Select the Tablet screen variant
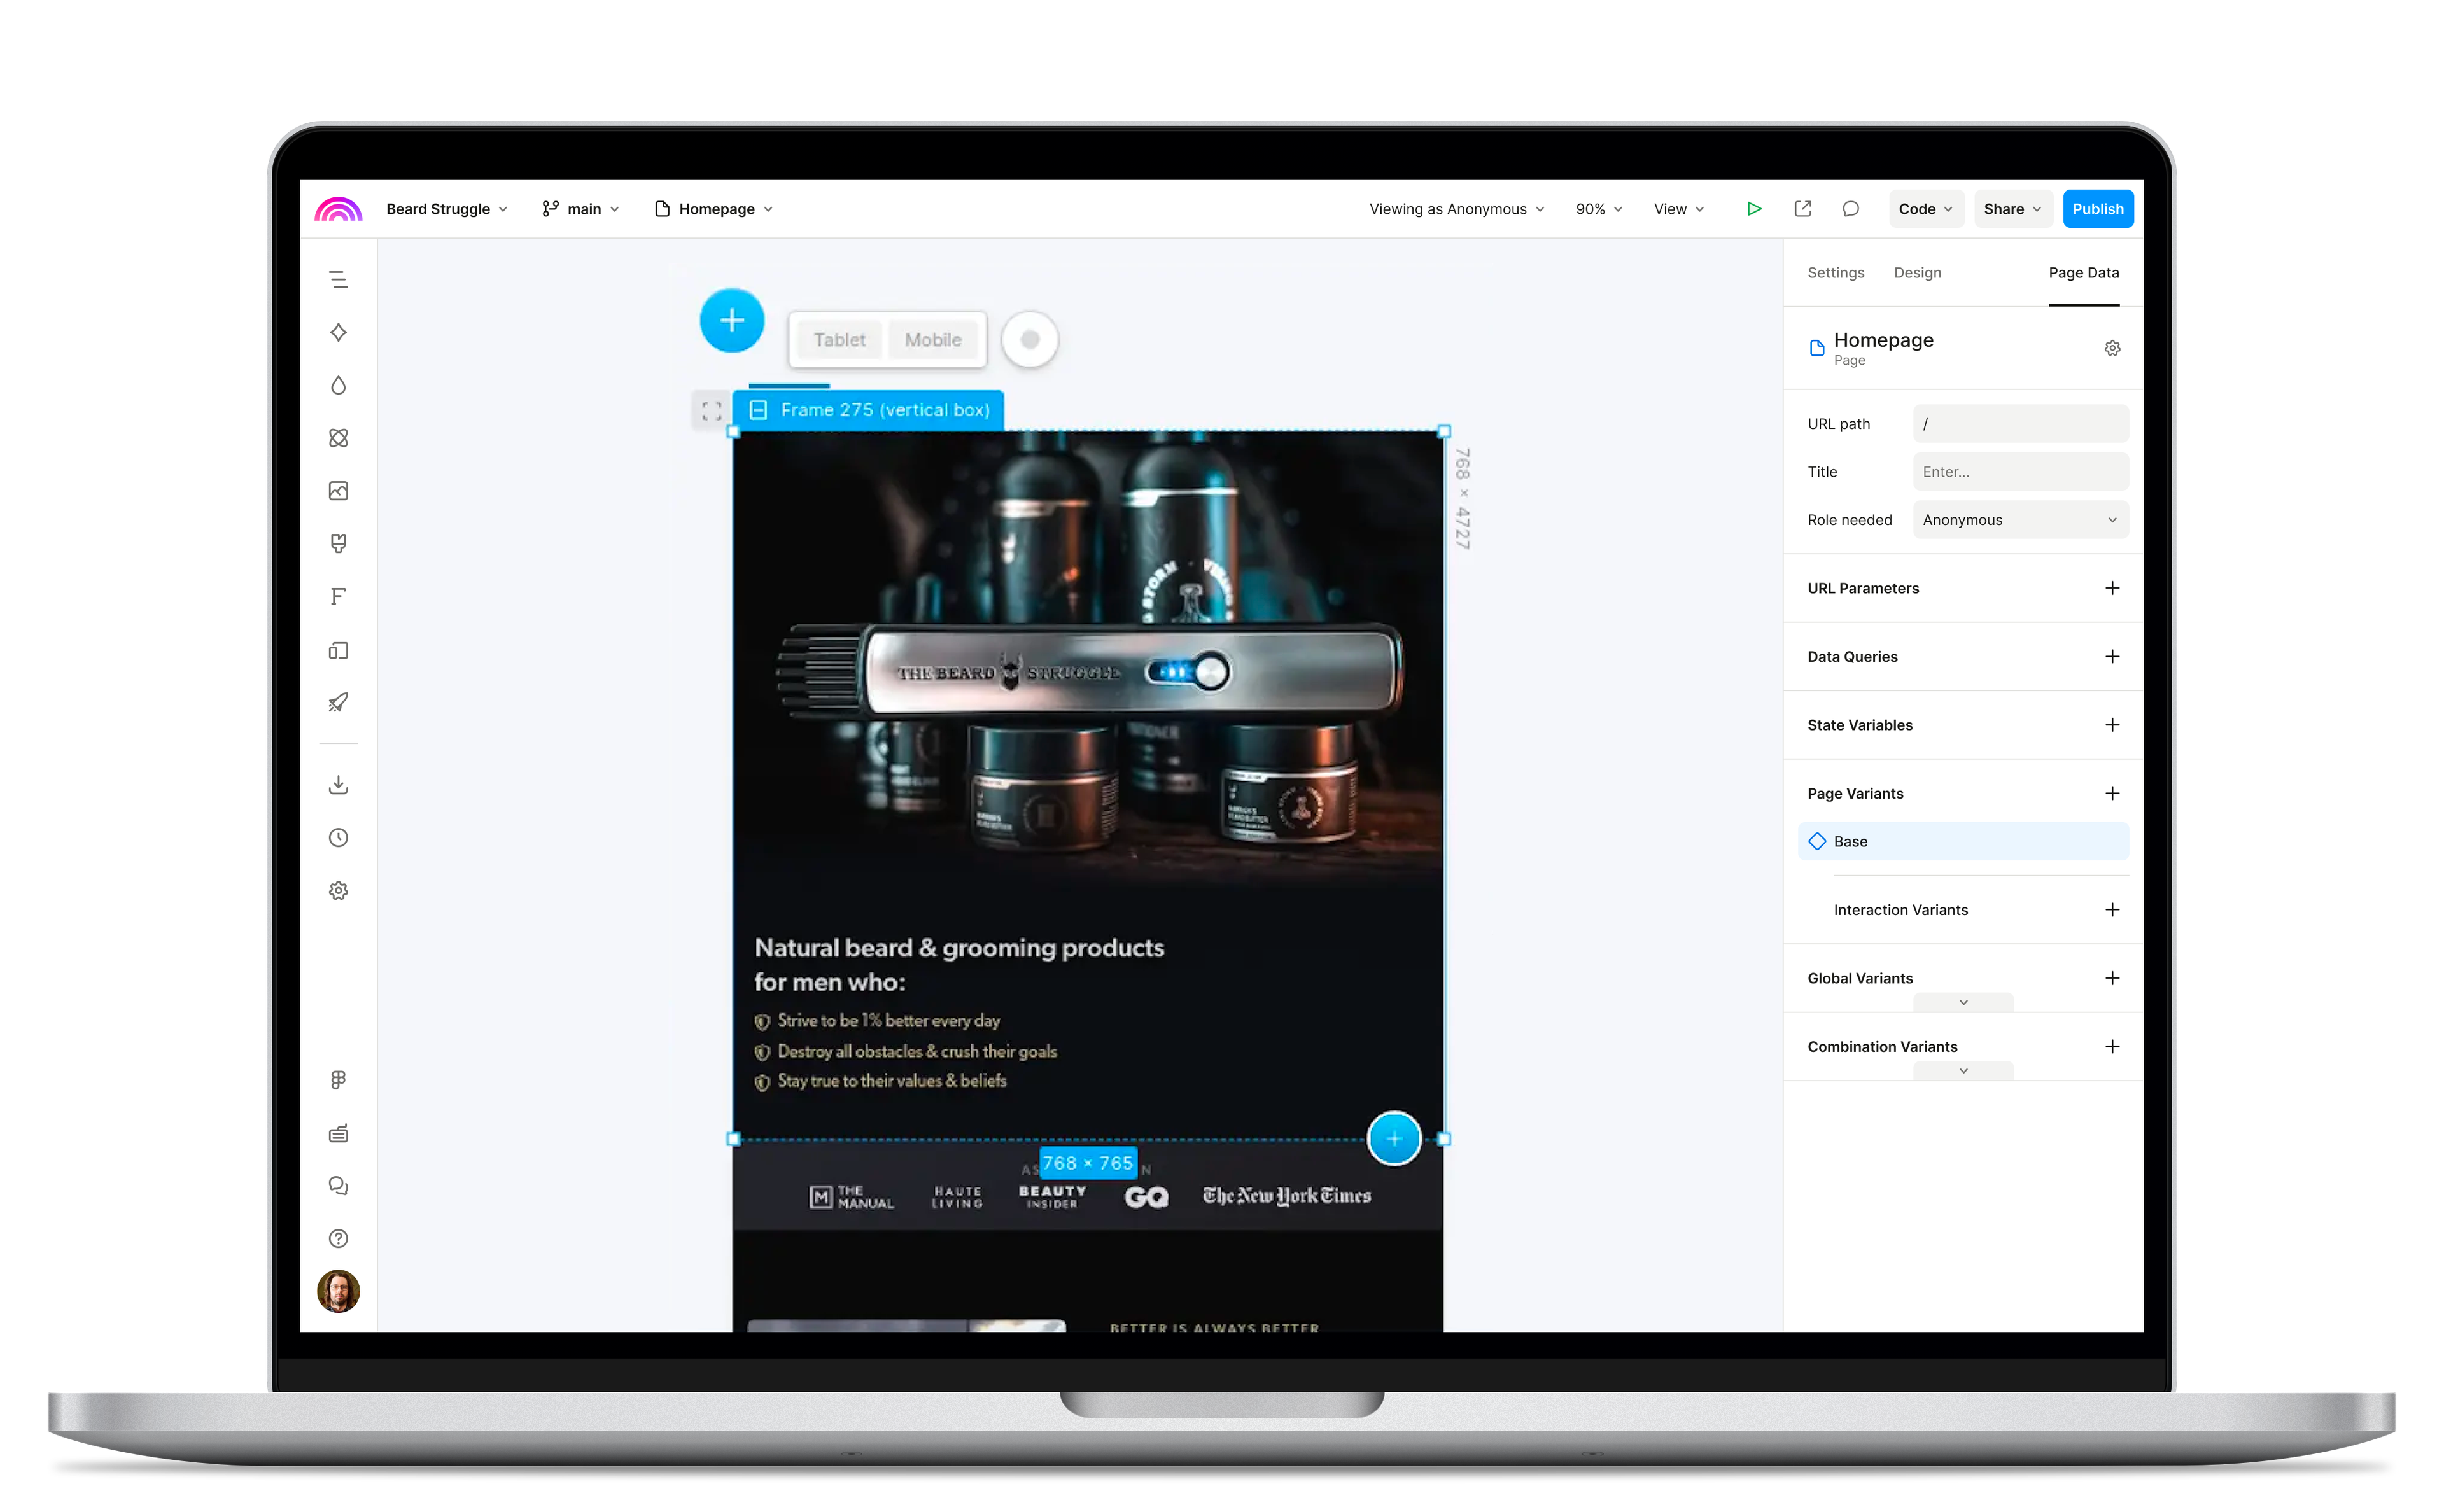The width and height of the screenshot is (2444, 1512). pos(839,340)
